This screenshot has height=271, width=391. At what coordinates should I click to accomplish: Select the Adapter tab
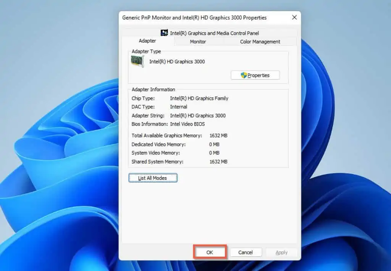tap(147, 40)
